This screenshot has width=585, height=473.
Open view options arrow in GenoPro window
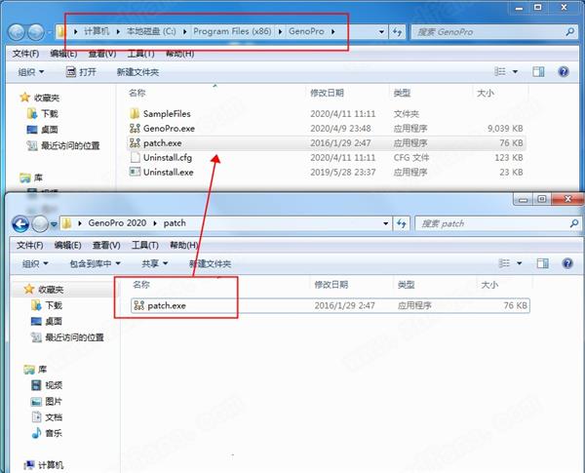515,71
